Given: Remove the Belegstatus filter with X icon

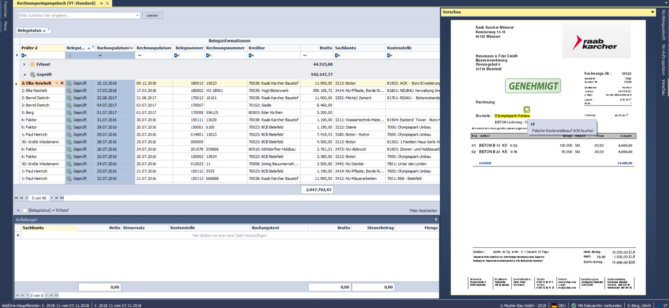Looking at the screenshot, I should [18, 210].
